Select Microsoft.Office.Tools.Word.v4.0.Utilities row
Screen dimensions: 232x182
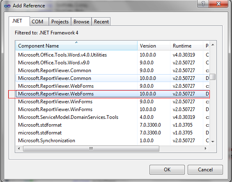click(x=113, y=55)
